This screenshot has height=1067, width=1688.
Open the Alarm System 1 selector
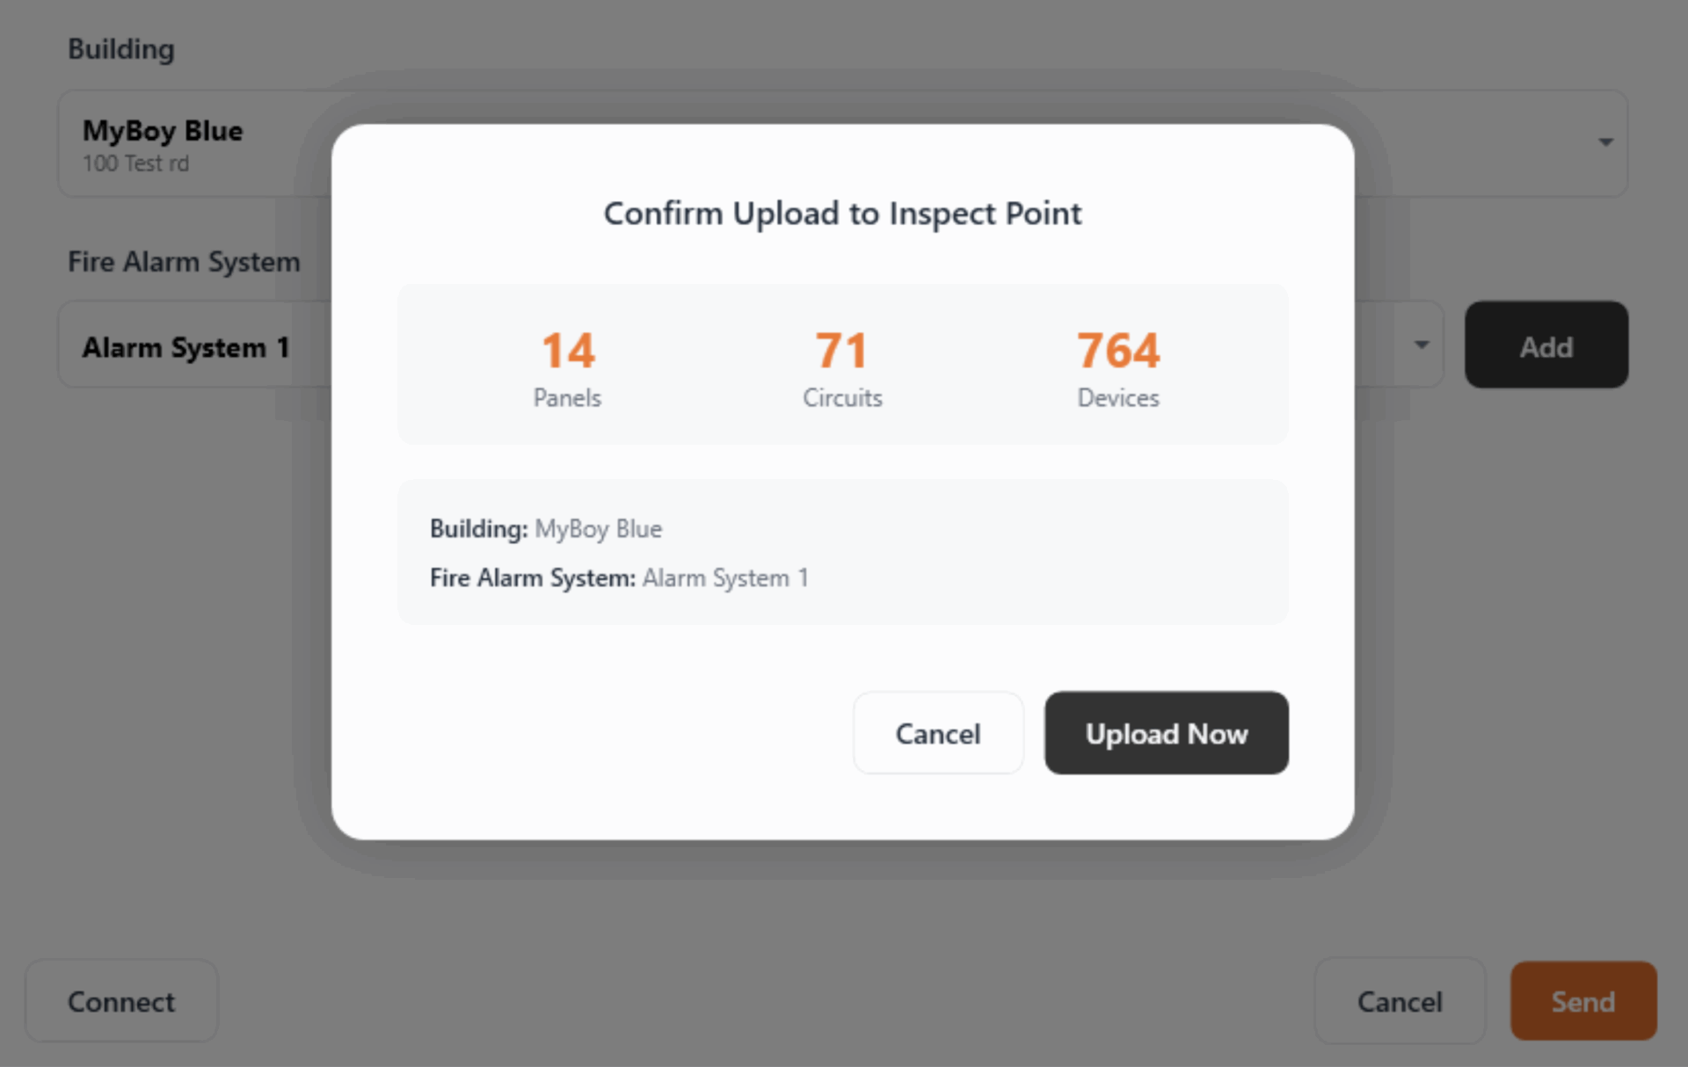click(x=186, y=347)
